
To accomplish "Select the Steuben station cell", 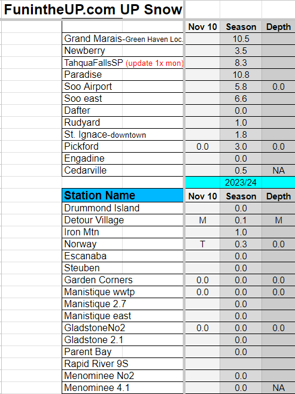I will (x=123, y=268).
